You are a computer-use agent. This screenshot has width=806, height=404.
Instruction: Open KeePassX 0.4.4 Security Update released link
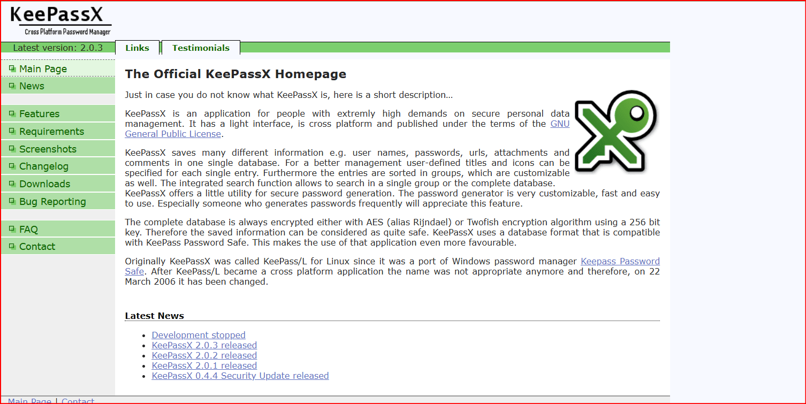[240, 376]
